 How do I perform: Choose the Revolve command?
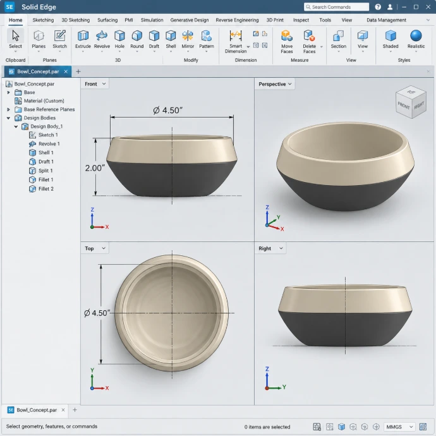point(102,40)
